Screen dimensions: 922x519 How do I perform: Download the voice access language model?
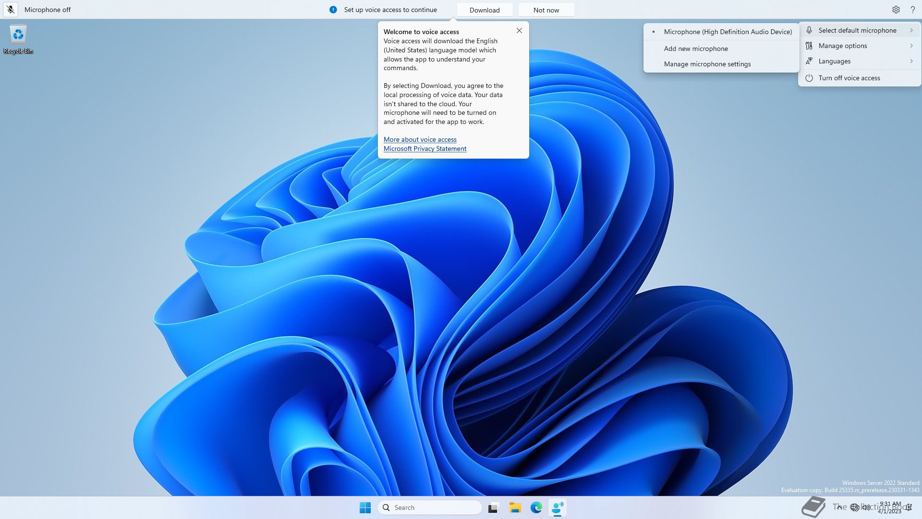pos(485,10)
